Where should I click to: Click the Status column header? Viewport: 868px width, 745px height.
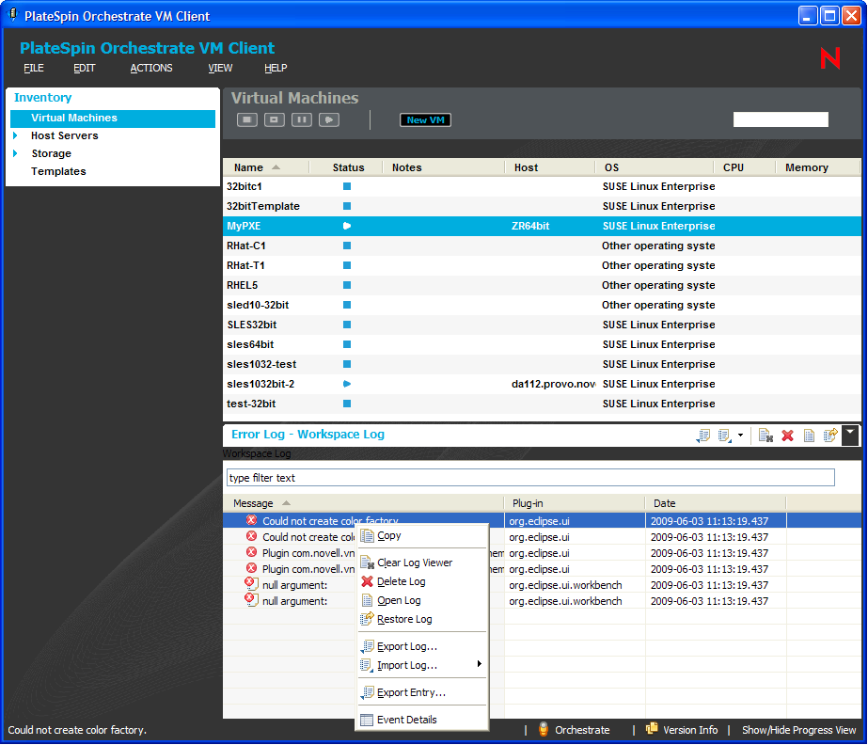tap(348, 167)
